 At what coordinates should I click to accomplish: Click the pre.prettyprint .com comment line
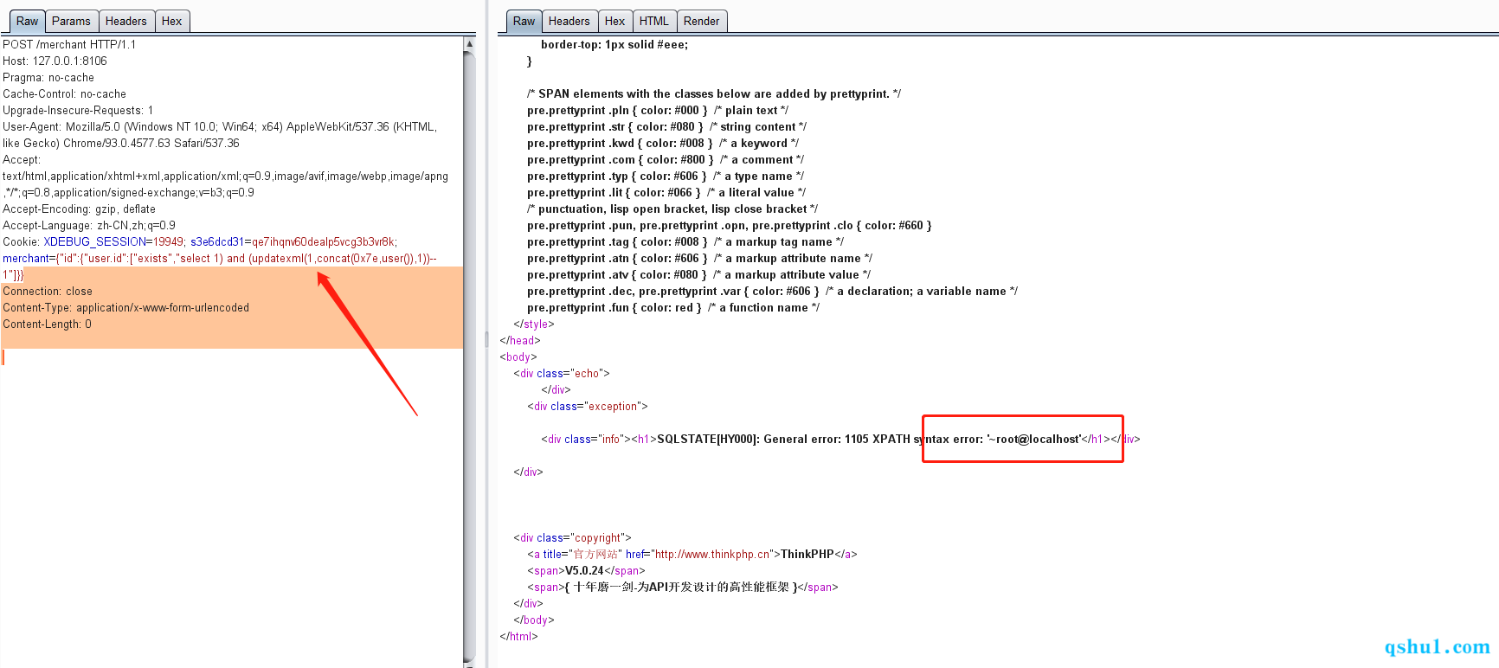666,159
